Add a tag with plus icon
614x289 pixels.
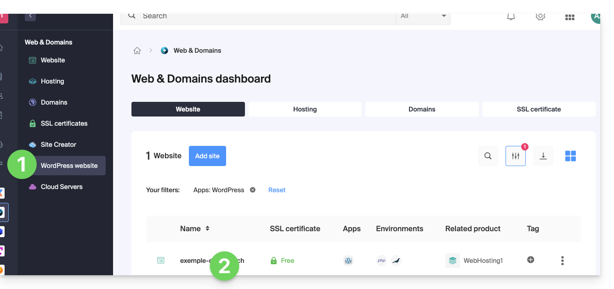tap(530, 260)
